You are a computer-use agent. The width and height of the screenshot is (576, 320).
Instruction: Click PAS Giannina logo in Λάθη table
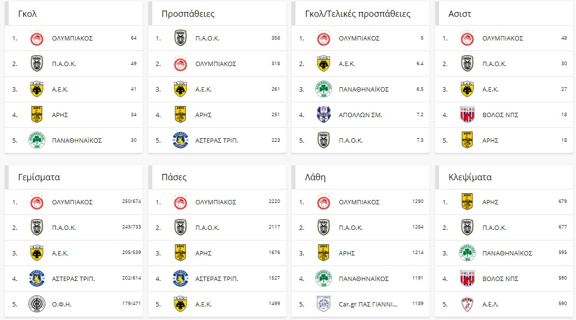(323, 304)
